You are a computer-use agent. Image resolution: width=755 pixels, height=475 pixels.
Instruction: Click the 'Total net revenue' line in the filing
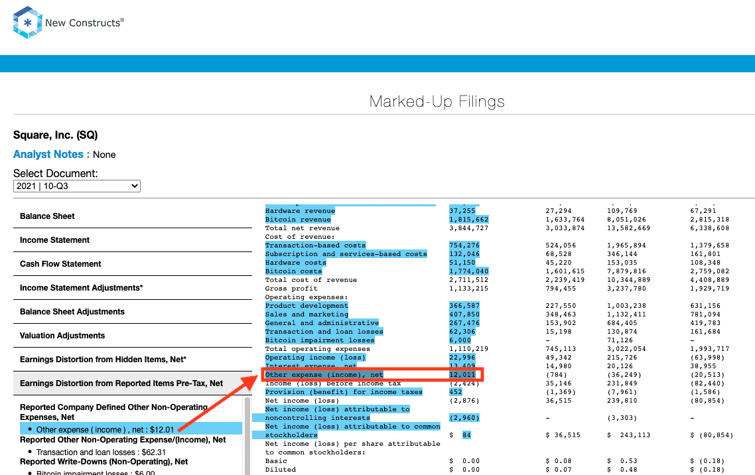tap(303, 228)
